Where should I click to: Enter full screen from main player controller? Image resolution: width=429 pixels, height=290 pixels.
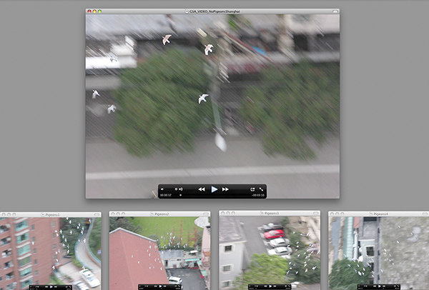261,189
